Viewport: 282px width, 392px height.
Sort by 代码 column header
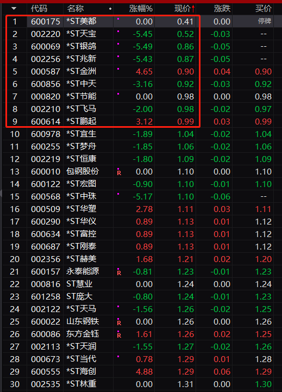pos(39,9)
